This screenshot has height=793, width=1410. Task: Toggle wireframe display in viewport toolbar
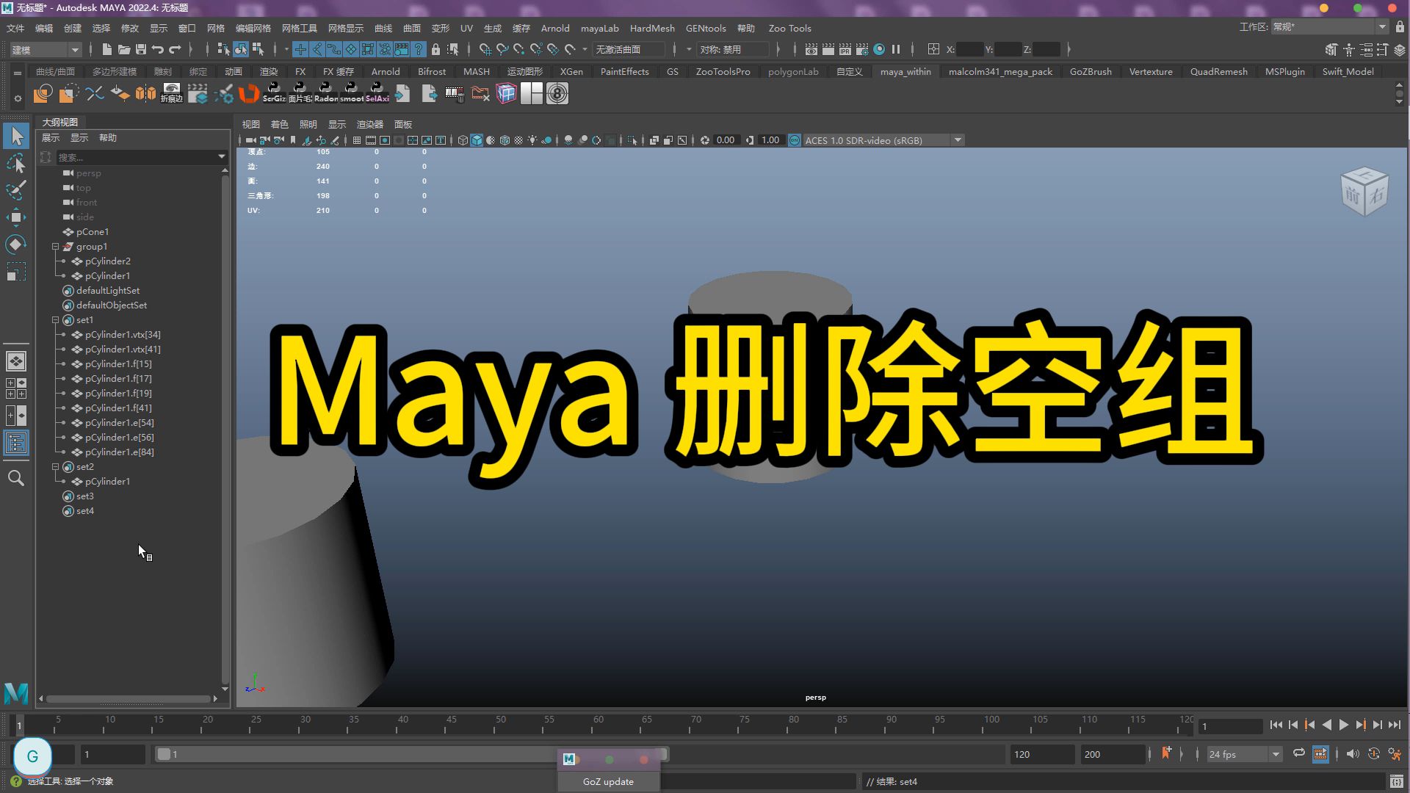[463, 140]
